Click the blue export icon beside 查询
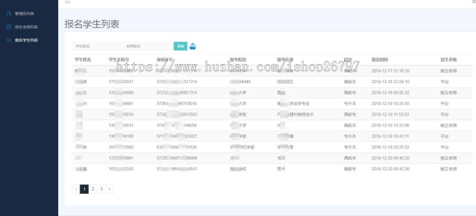Viewport: 476px width, 216px height. (193, 46)
